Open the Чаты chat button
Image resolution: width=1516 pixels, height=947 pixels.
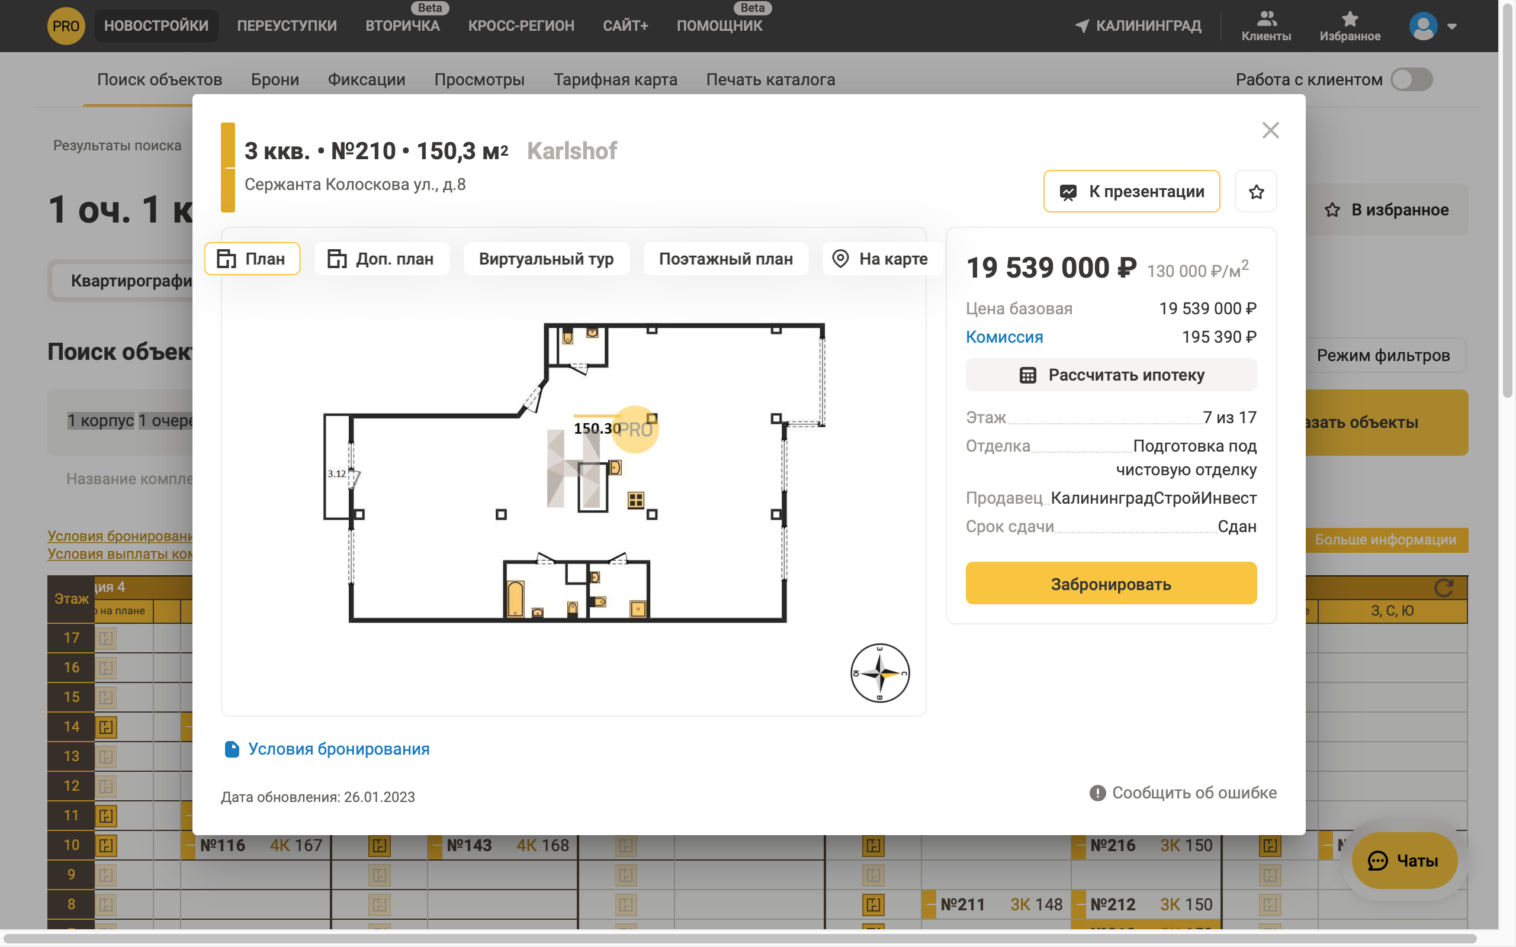1404,861
